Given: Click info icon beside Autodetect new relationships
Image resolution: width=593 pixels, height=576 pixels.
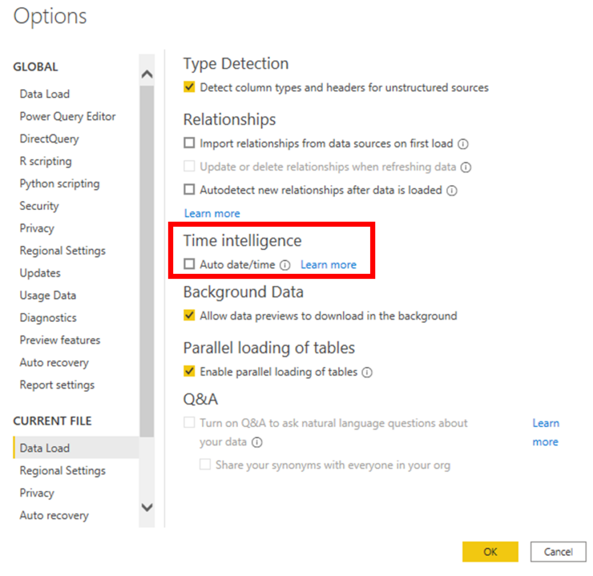Looking at the screenshot, I should coord(452,190).
